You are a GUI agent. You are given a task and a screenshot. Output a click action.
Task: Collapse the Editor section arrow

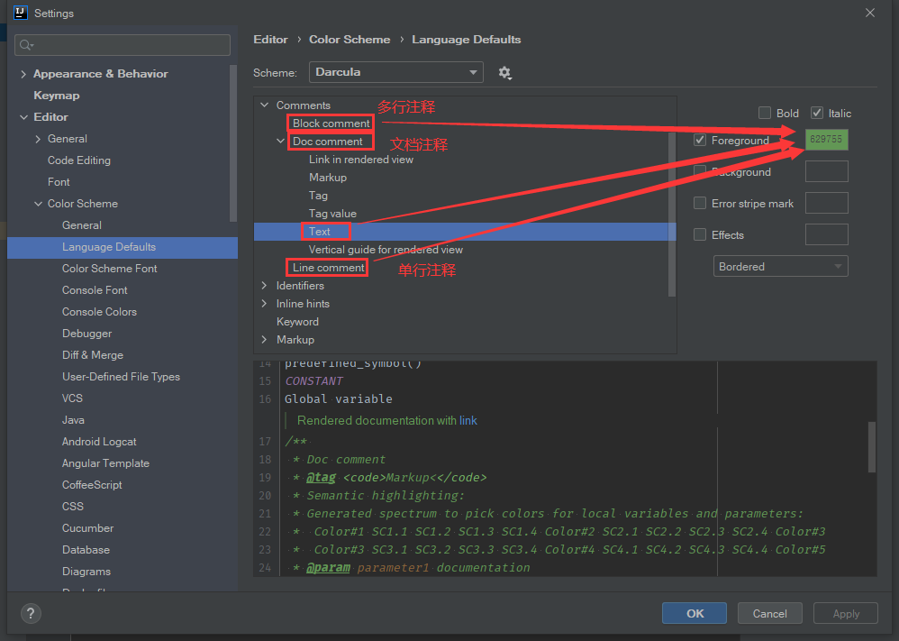click(x=23, y=117)
